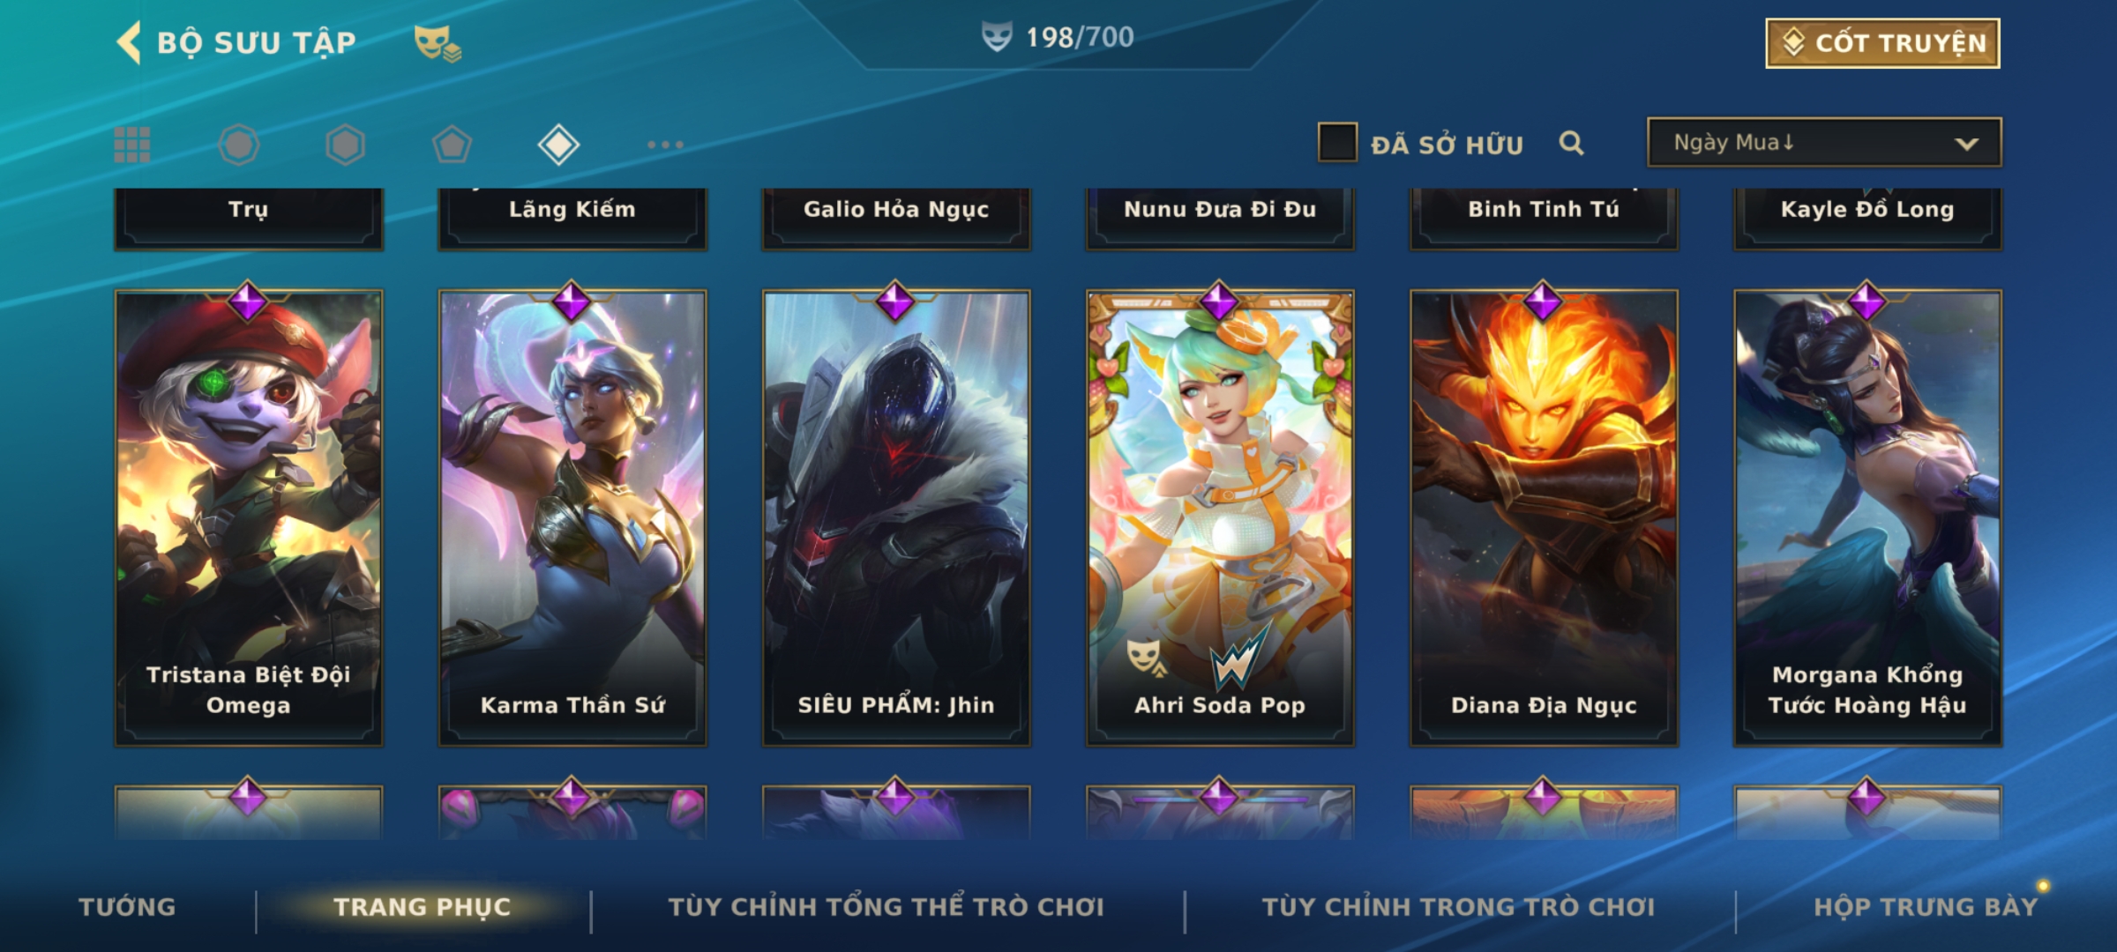Expand sort options via dropdown chevron
Image resolution: width=2117 pixels, height=952 pixels.
(x=1966, y=144)
